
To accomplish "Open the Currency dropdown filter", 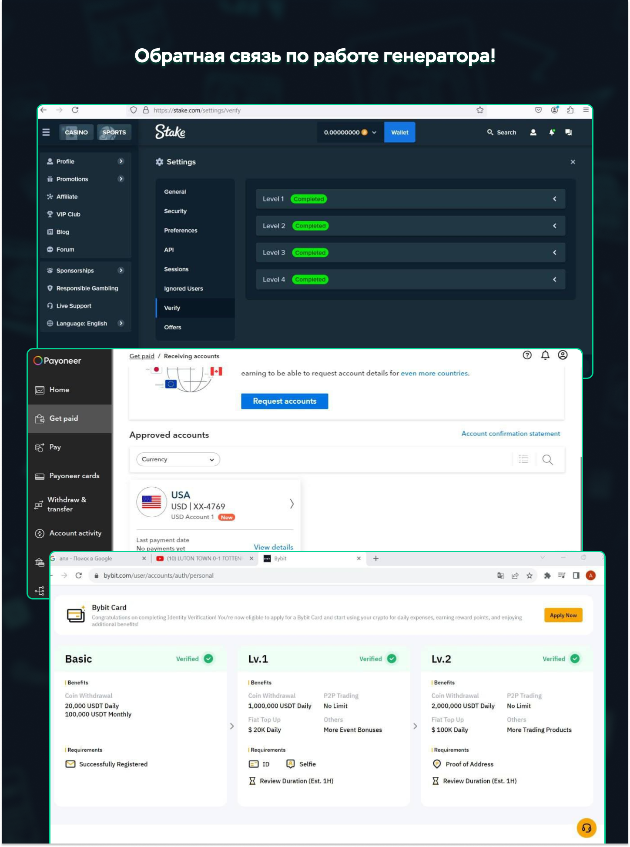I will 178,459.
